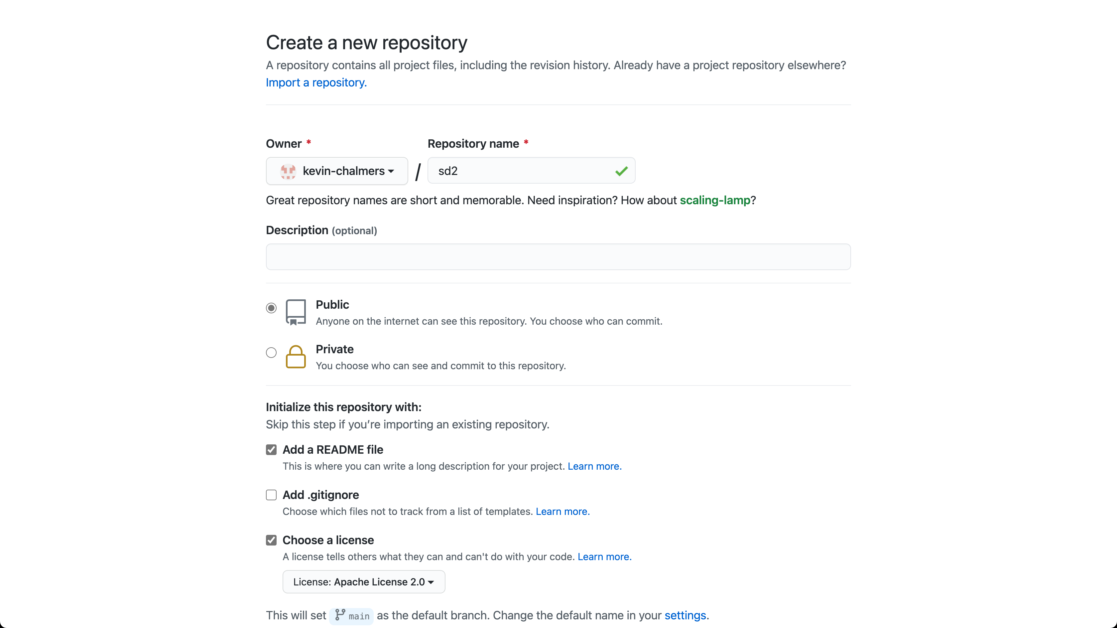This screenshot has width=1117, height=628.
Task: Click the public repository book icon
Action: (296, 312)
